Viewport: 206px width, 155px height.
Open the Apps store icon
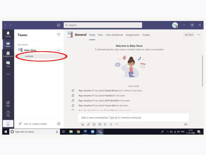click(x=8, y=104)
